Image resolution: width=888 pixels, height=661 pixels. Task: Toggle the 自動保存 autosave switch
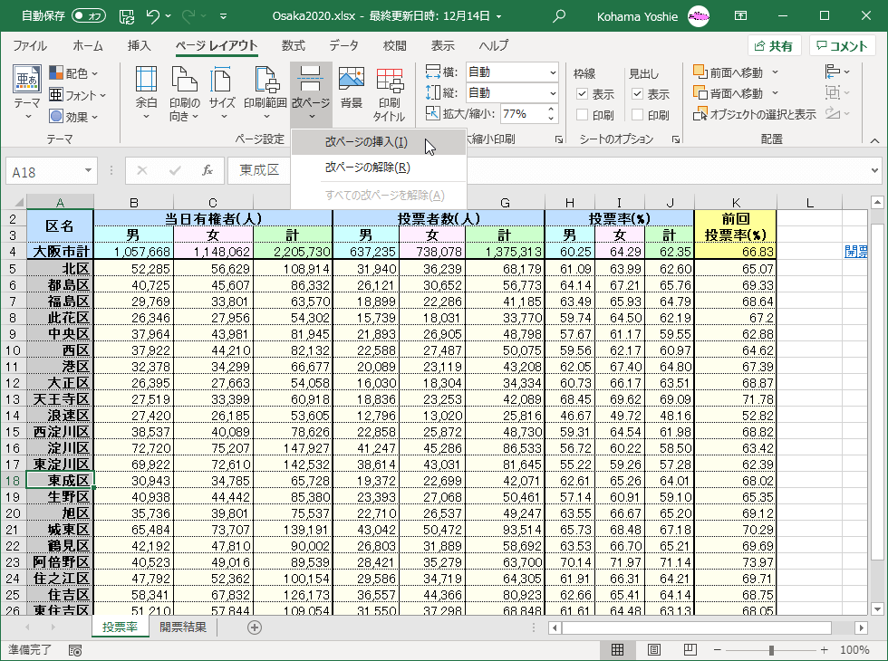[x=88, y=16]
